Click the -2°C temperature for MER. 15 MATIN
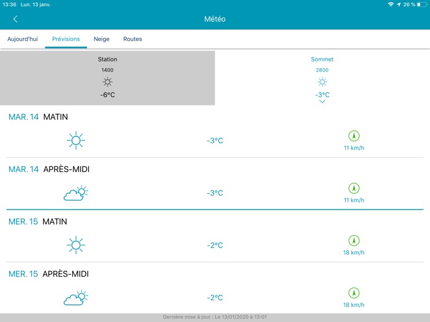Image resolution: width=430 pixels, height=322 pixels. click(x=215, y=245)
